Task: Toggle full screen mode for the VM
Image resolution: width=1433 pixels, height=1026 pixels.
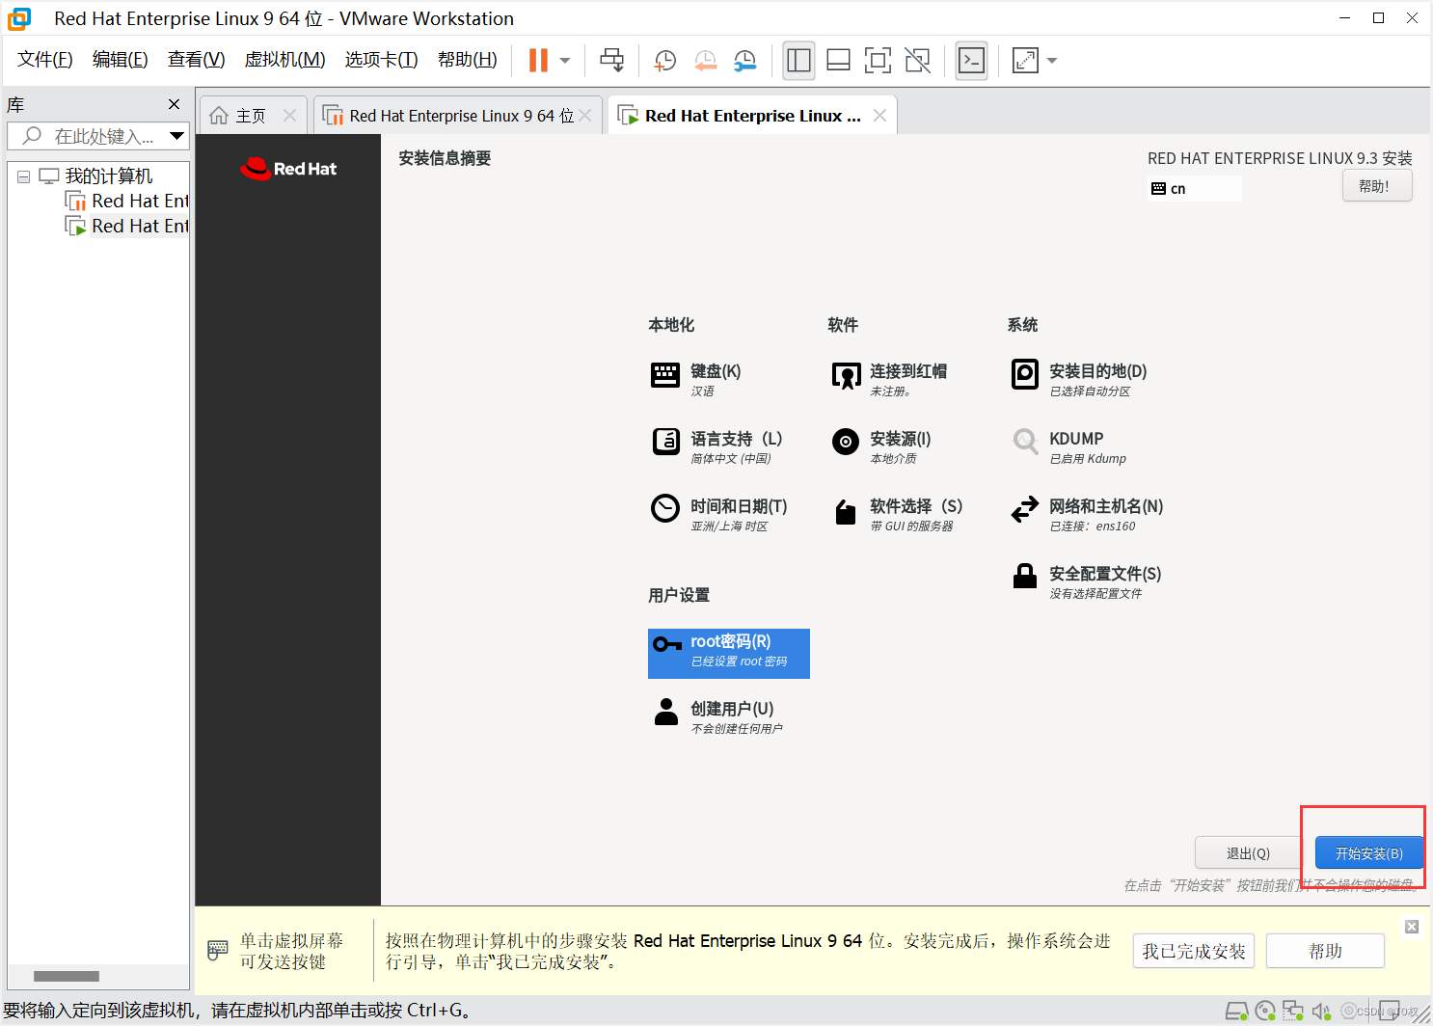Action: coord(878,60)
